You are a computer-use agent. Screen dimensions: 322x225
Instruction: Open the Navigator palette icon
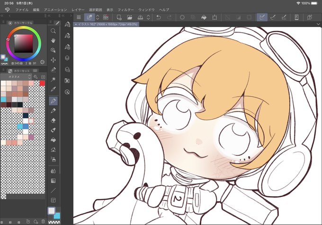[x=67, y=92]
